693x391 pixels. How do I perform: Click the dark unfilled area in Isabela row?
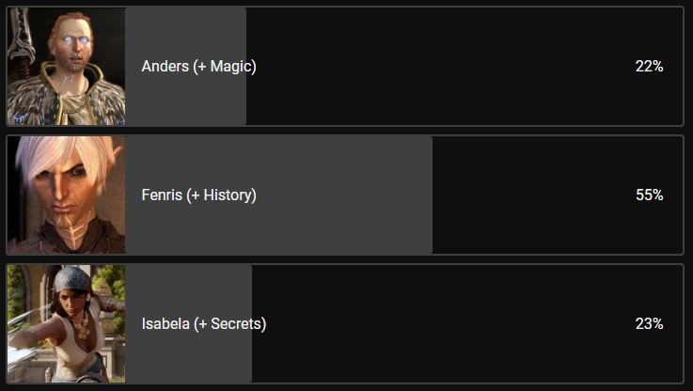click(x=433, y=324)
